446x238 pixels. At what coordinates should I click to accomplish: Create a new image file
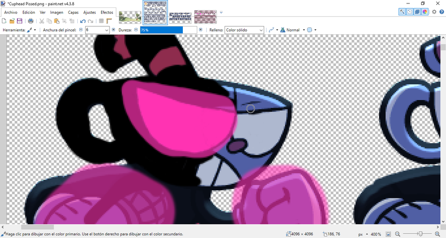pos(4,21)
